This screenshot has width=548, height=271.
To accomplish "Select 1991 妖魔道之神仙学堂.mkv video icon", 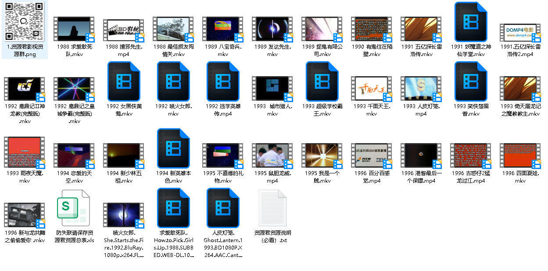I will 470,22.
